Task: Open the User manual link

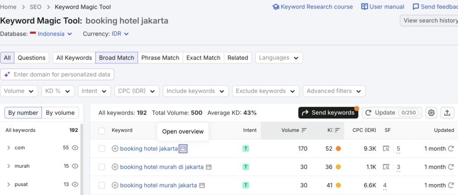Action: click(383, 7)
